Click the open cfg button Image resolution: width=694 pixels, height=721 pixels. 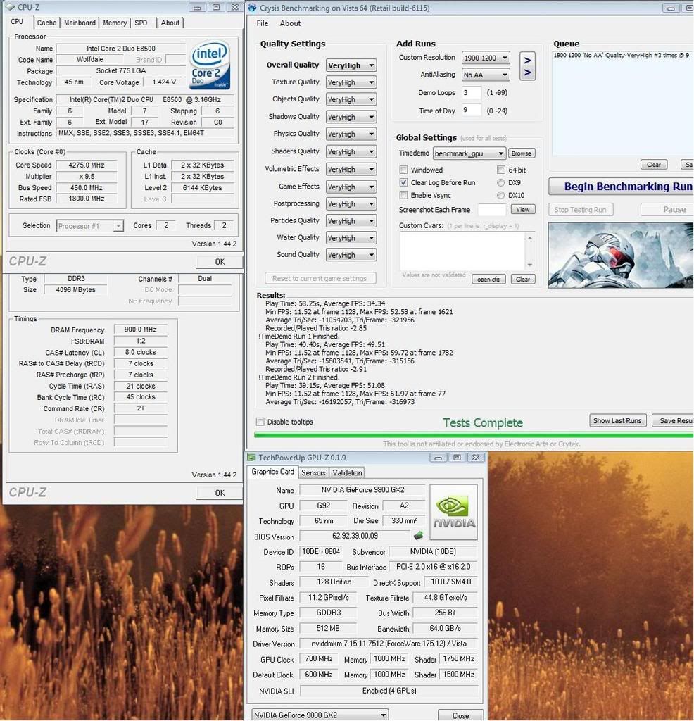click(x=488, y=279)
